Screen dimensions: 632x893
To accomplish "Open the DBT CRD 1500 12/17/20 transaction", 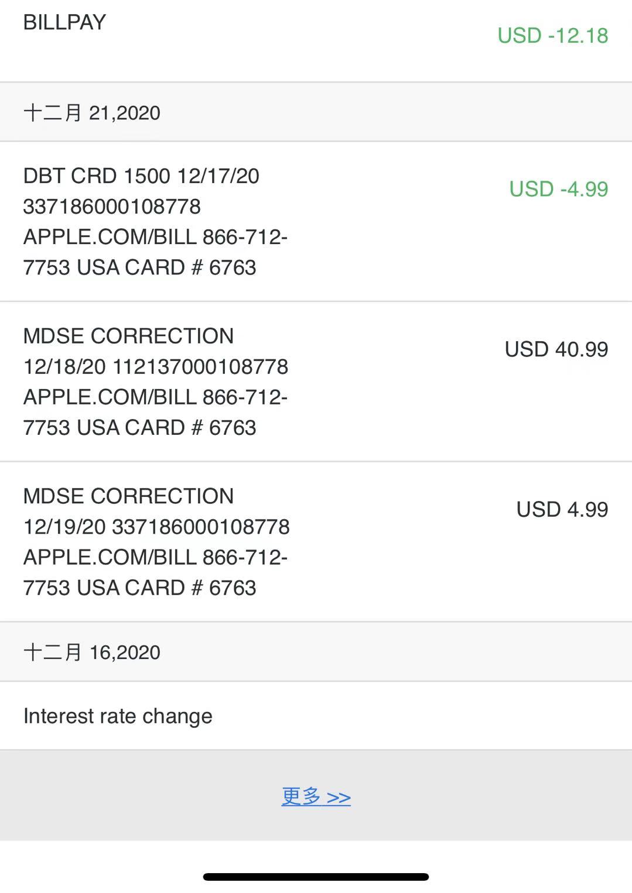I will tap(141, 176).
